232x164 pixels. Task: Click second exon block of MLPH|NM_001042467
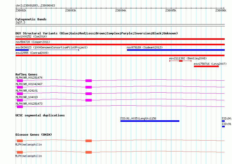pyautogui.click(x=89, y=87)
